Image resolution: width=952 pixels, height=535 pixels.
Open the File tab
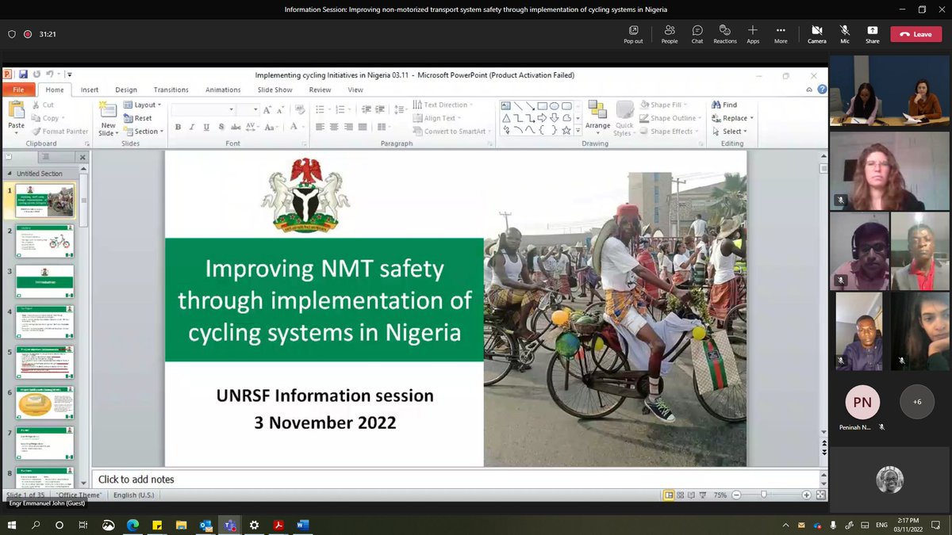pyautogui.click(x=18, y=90)
